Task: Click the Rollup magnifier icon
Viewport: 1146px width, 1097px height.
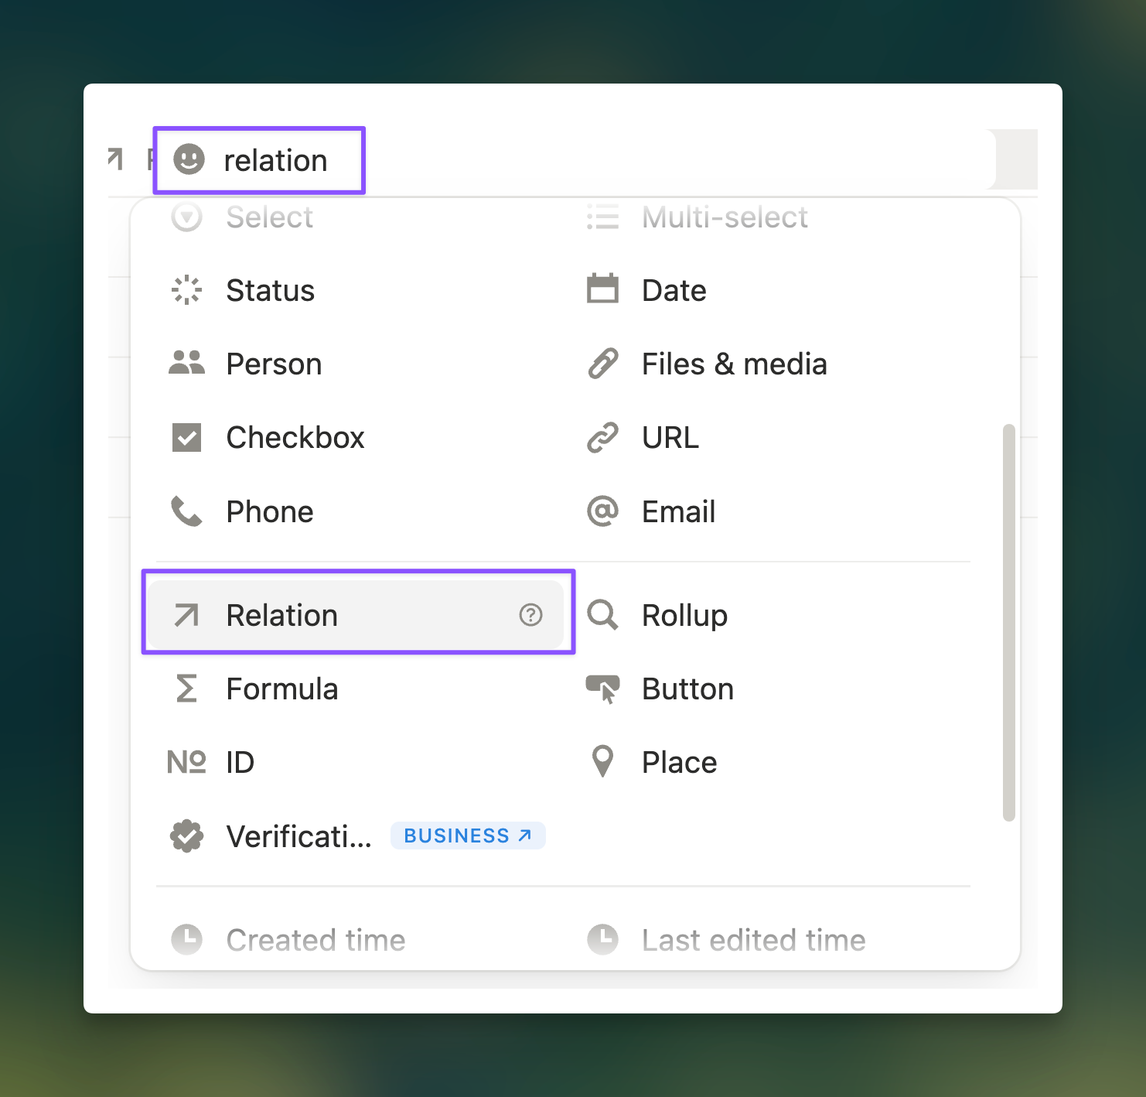Action: click(x=602, y=615)
